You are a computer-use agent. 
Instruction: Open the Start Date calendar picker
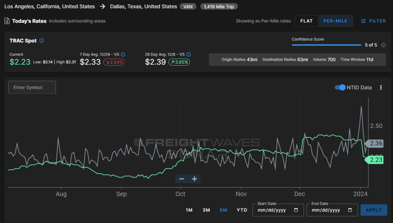pos(296,210)
